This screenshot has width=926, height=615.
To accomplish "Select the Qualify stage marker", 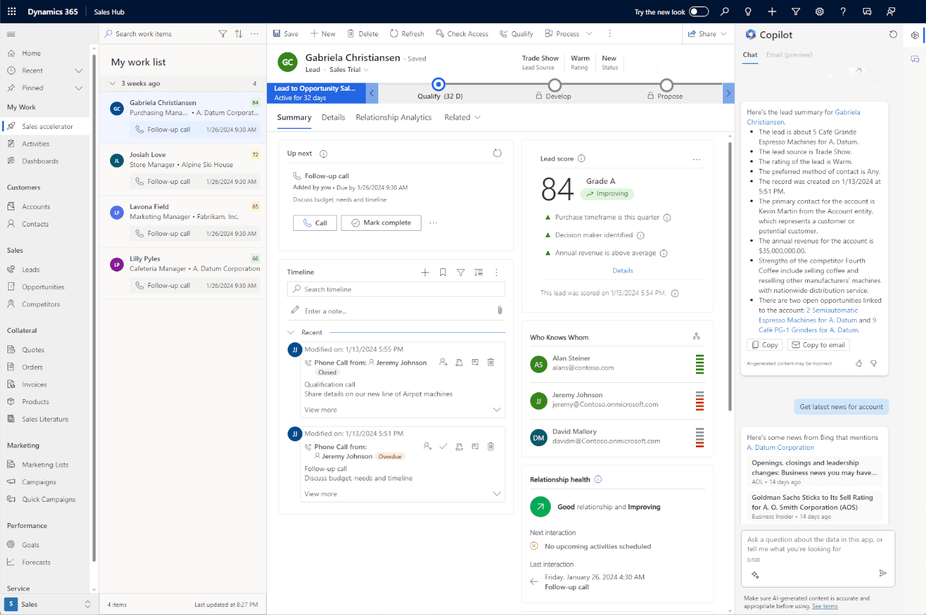I will (439, 84).
